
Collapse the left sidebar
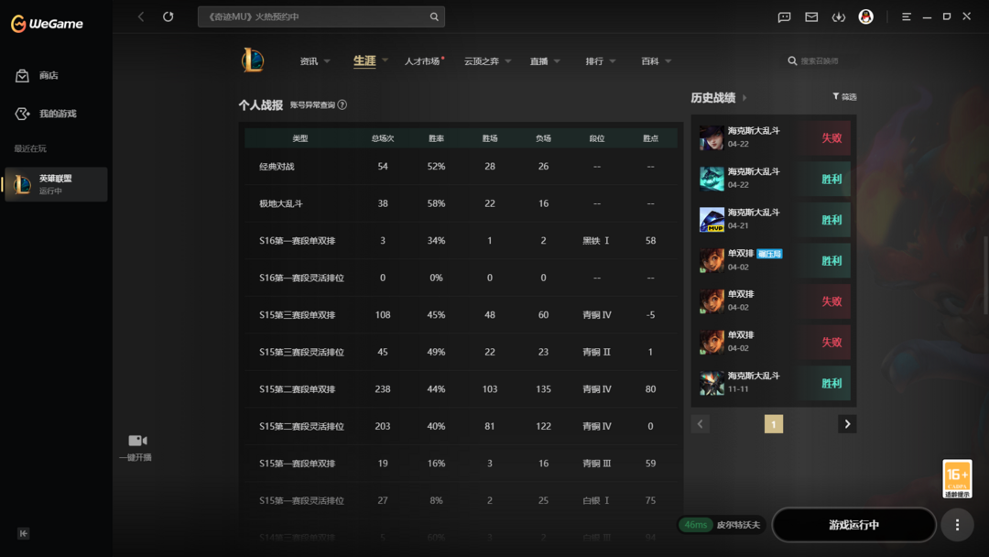23,534
